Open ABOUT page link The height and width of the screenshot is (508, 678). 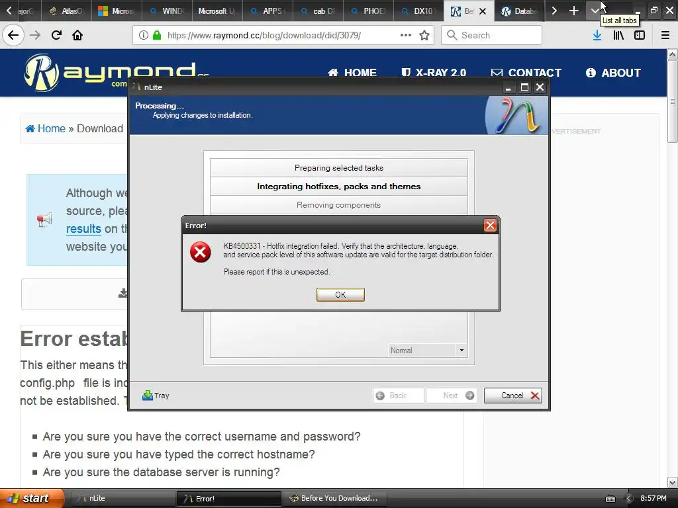pyautogui.click(x=613, y=73)
